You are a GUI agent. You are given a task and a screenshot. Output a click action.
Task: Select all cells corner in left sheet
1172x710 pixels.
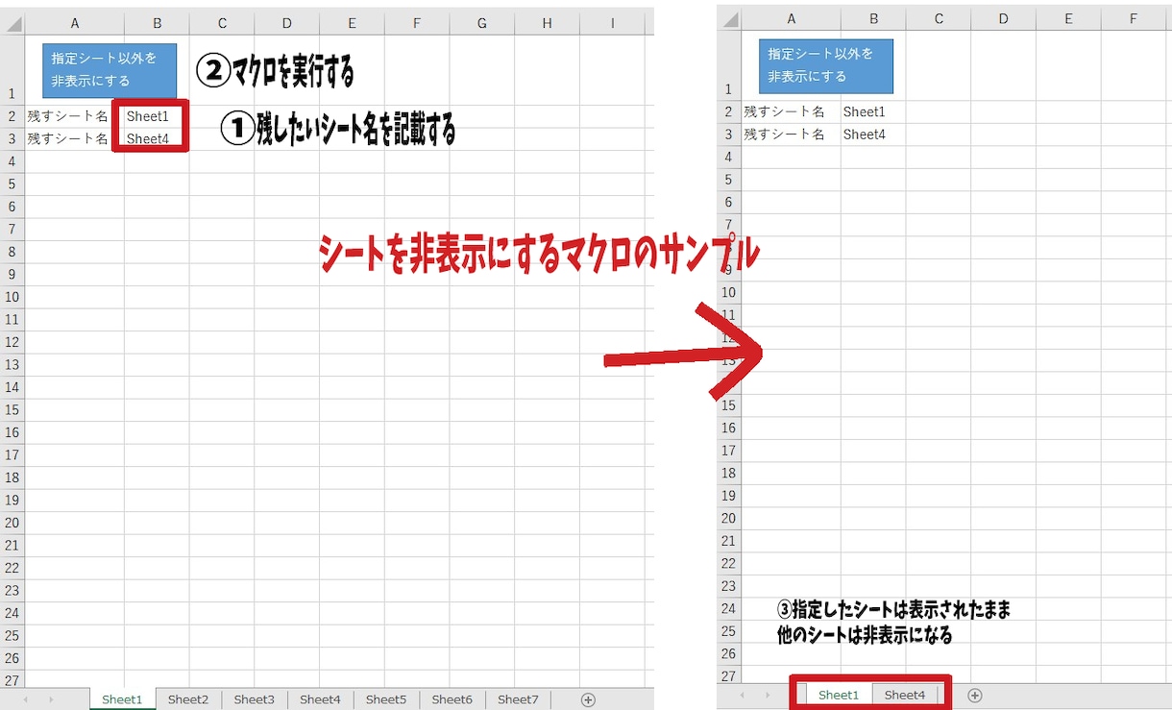12,22
